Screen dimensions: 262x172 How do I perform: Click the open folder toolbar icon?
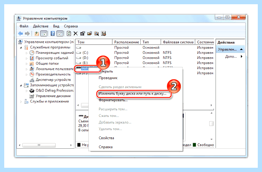tap(90, 33)
